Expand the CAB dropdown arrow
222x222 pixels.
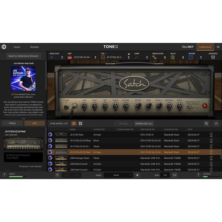[106, 54]
